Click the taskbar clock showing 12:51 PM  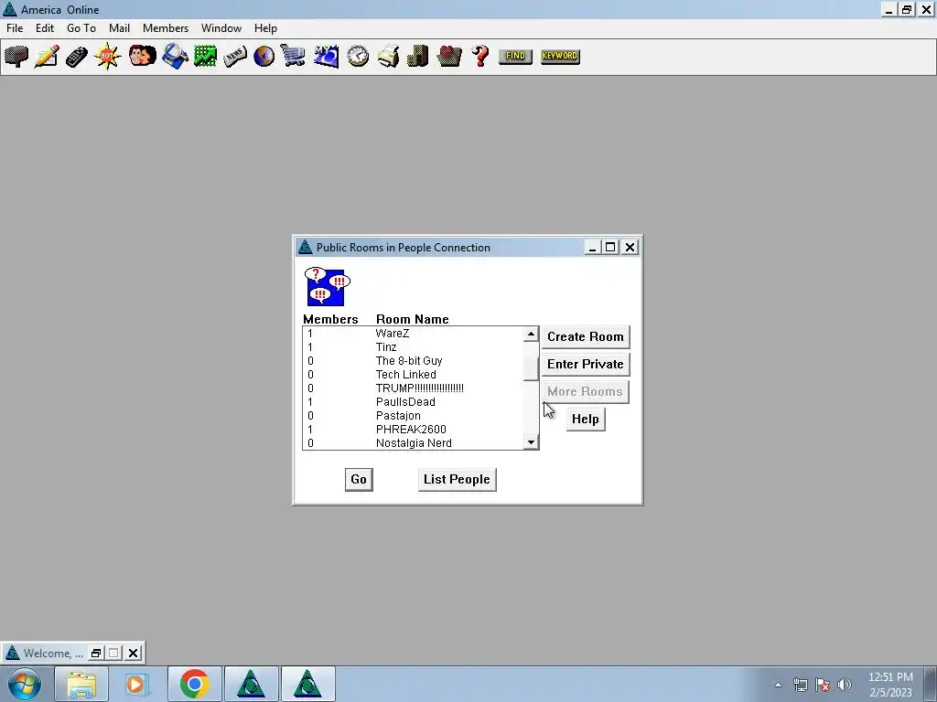[x=890, y=685]
